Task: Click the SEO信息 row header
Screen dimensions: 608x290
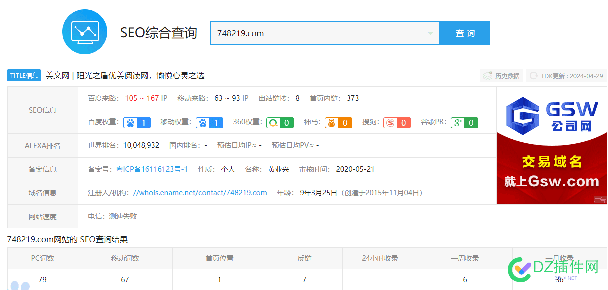Action: [43, 110]
